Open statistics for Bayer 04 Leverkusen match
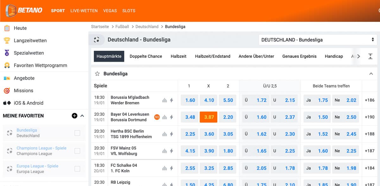380x186 pixels. pyautogui.click(x=164, y=117)
